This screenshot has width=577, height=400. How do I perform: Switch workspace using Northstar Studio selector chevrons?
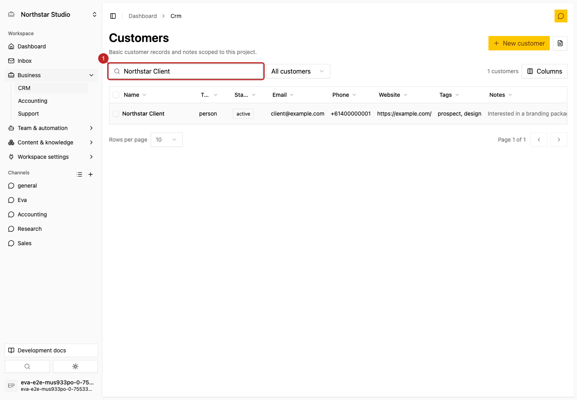pos(95,14)
